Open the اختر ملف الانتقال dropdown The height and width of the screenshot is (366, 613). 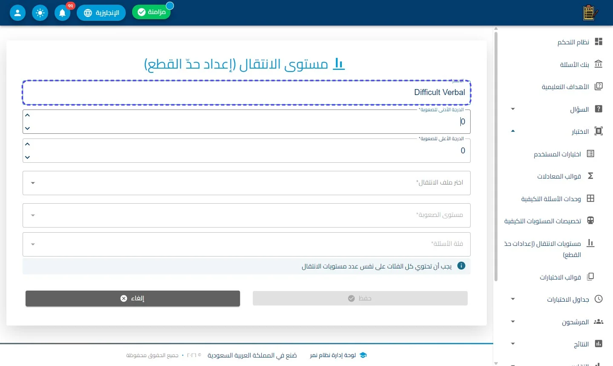(x=246, y=183)
